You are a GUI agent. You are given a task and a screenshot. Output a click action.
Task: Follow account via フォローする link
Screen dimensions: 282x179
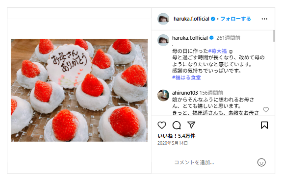click(235, 19)
